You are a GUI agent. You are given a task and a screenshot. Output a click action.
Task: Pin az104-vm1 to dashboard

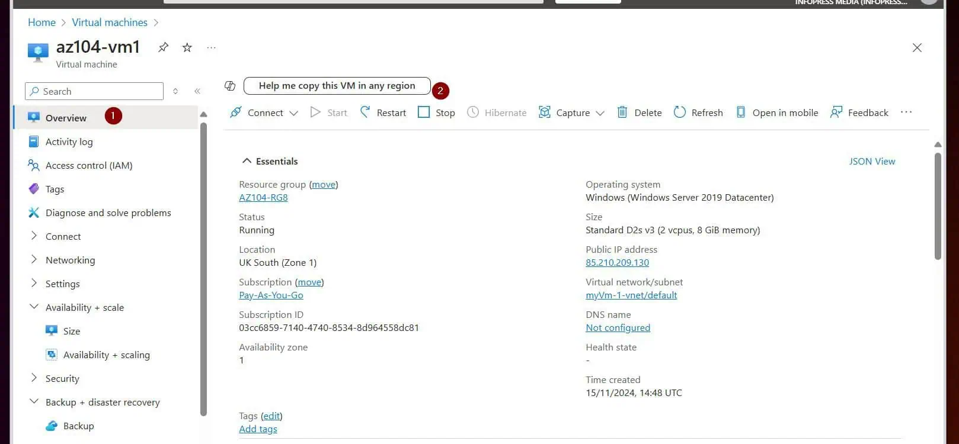[x=163, y=47]
